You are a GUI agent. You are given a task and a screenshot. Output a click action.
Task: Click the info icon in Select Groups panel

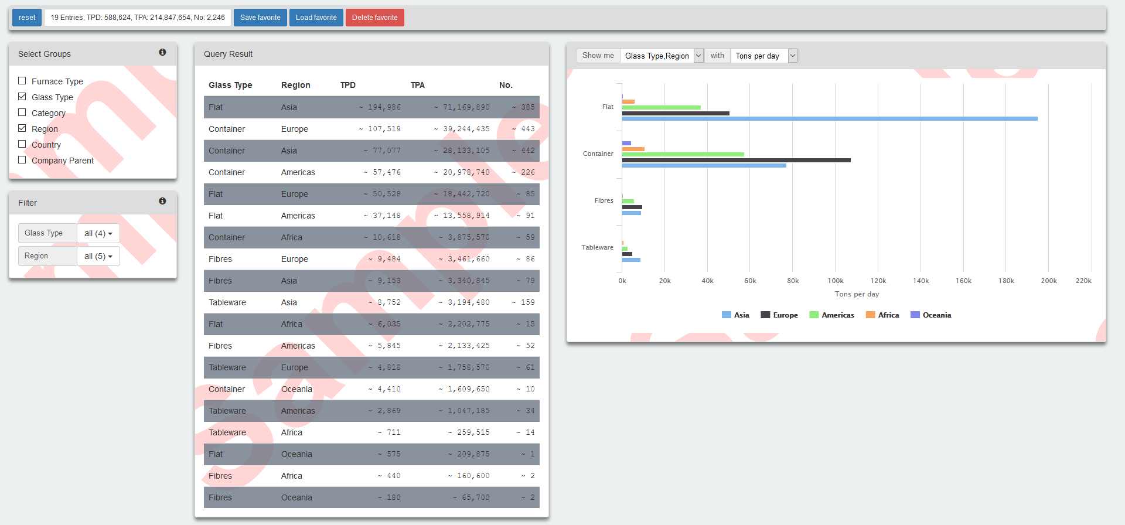(x=162, y=52)
